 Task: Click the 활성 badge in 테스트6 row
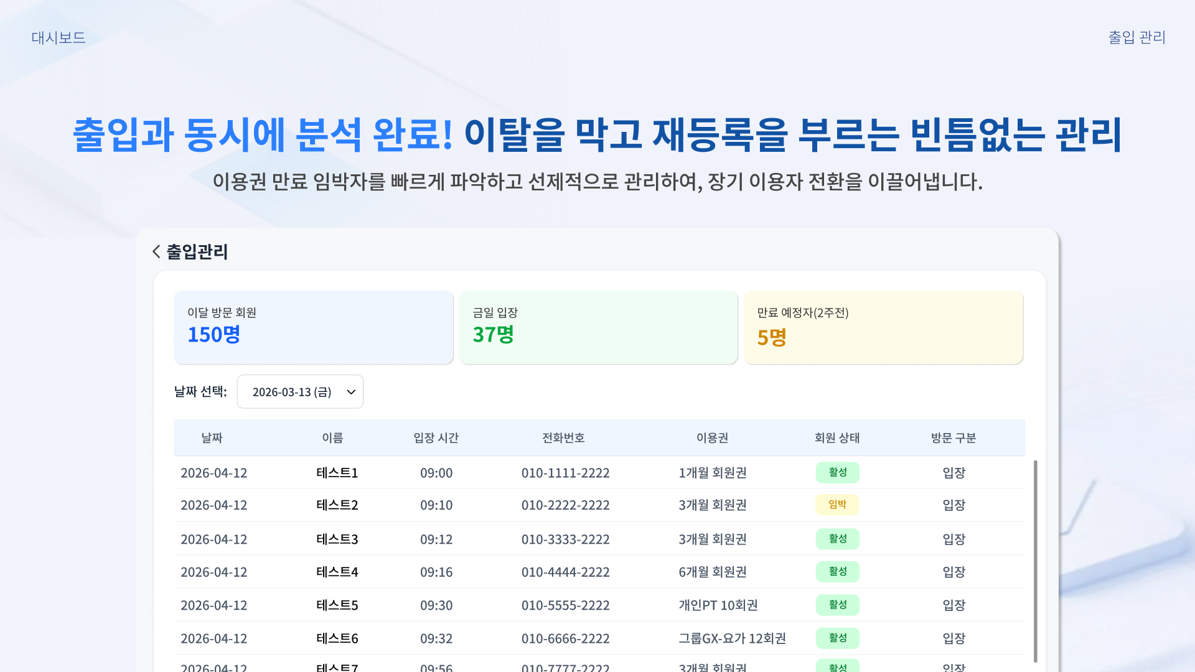(x=838, y=638)
